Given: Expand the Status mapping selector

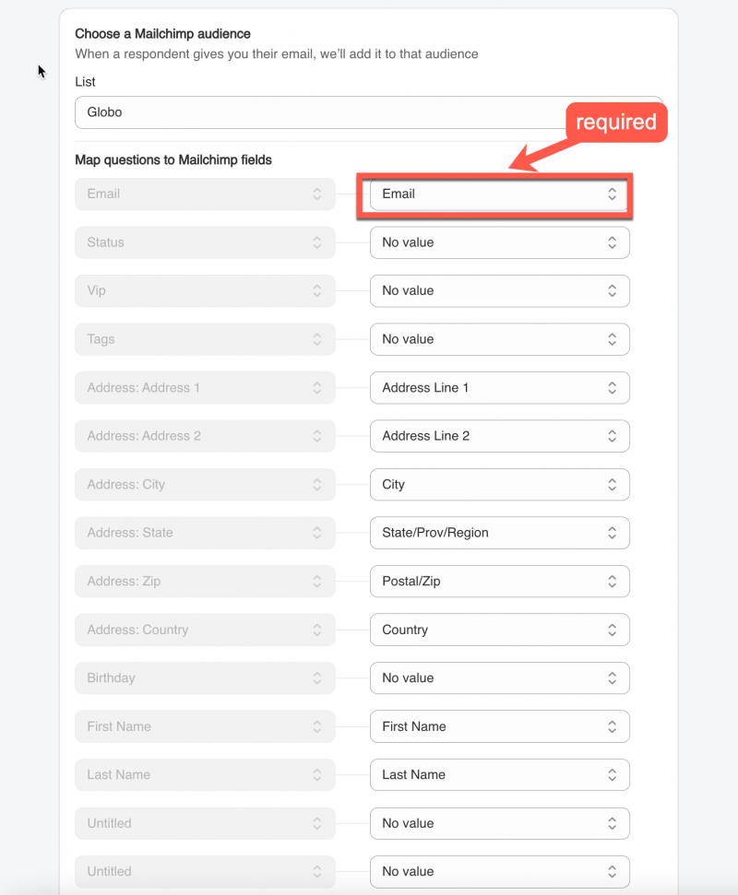Looking at the screenshot, I should click(498, 242).
